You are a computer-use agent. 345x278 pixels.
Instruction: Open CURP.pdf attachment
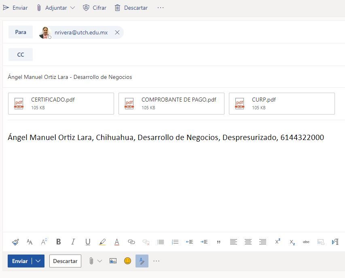coord(282,104)
